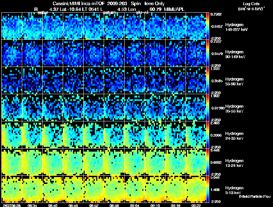This screenshot has height=207, width=273.
Task: Select the '5.046' colorbar maximum value
Action: pos(215,177)
